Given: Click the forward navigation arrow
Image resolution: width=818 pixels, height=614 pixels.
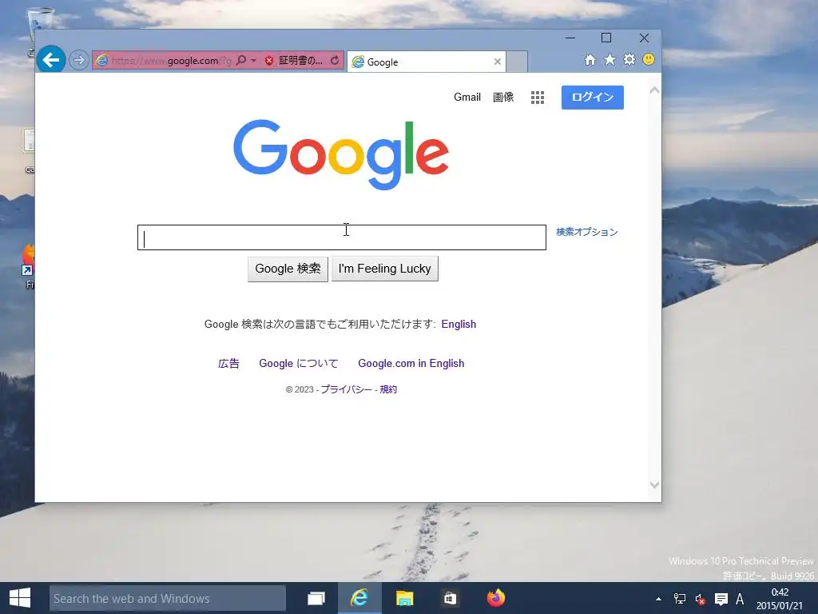Looking at the screenshot, I should click(x=79, y=61).
